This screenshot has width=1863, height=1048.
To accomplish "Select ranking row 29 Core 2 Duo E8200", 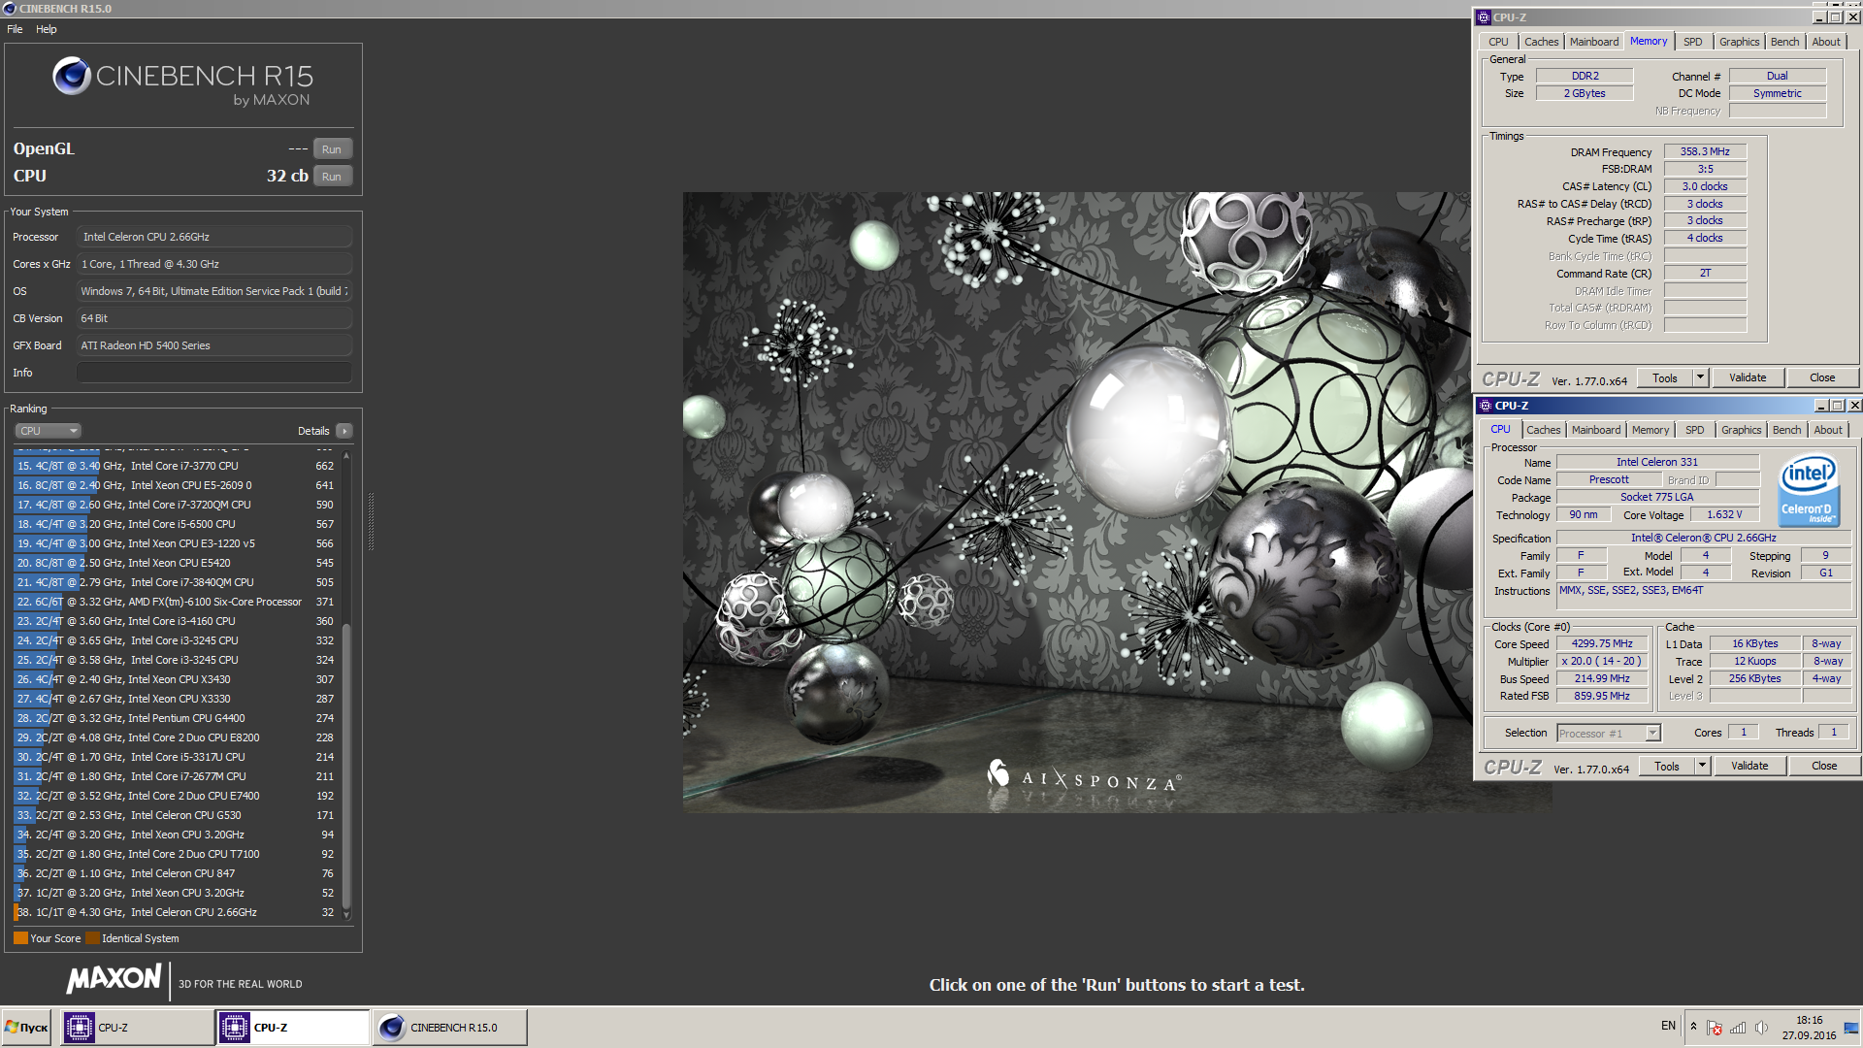I will [x=176, y=737].
